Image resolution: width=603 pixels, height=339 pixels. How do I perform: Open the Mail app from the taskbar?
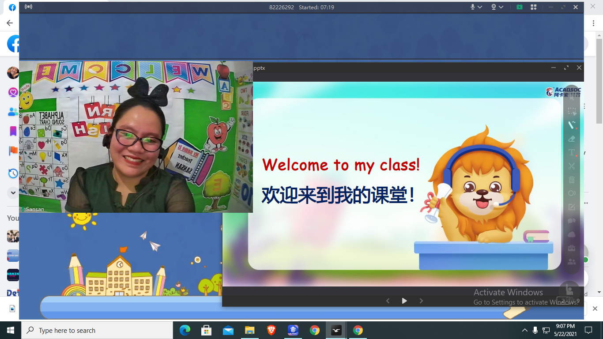228,330
